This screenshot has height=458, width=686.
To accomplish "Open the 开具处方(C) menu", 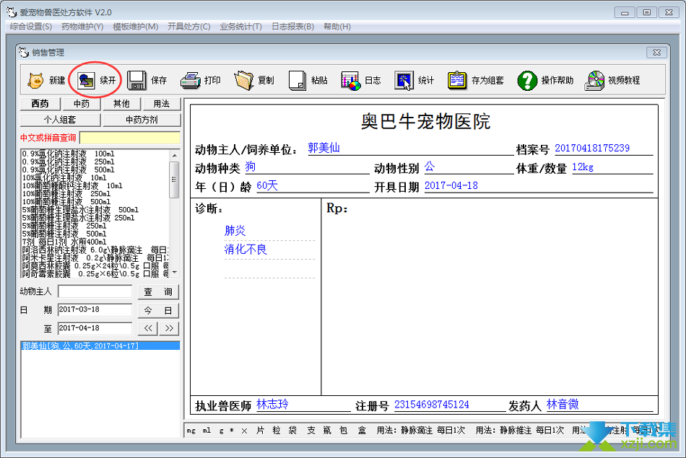I will [188, 27].
